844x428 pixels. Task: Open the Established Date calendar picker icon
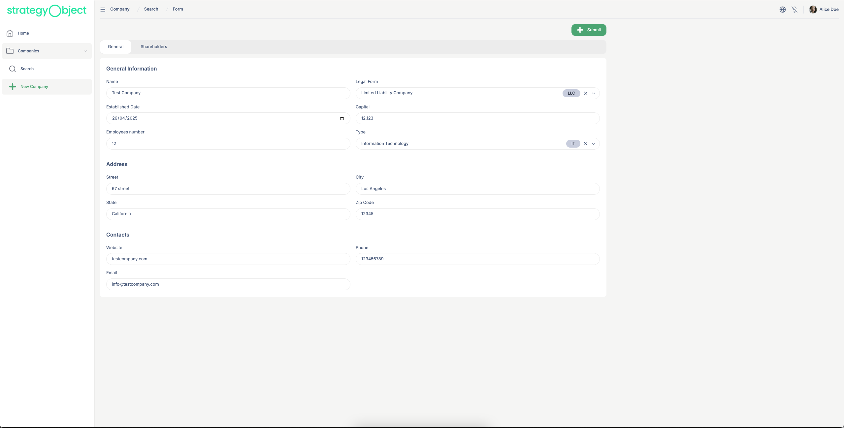[x=342, y=118]
